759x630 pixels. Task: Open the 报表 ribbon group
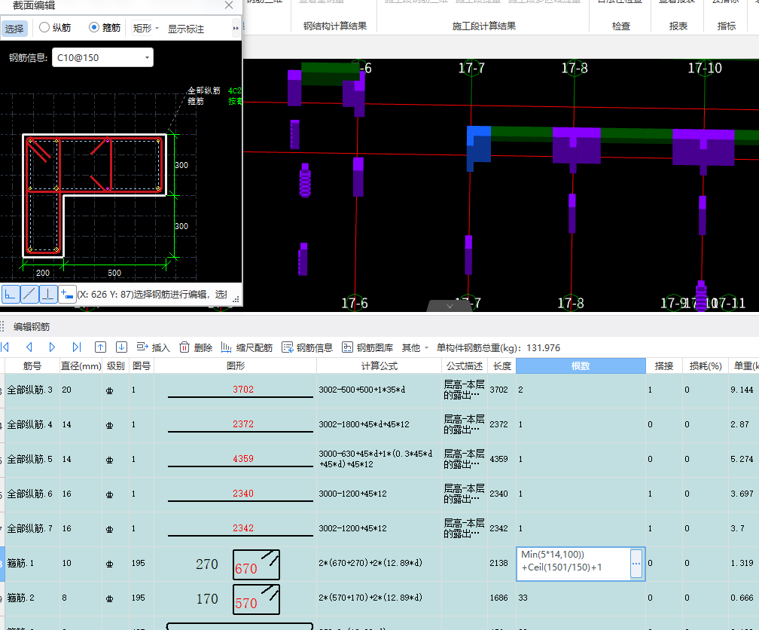678,26
